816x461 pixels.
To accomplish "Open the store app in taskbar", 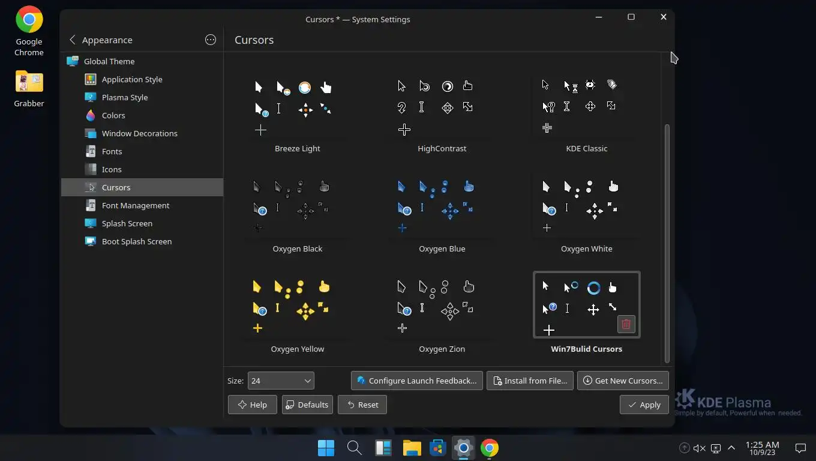I will [x=438, y=448].
